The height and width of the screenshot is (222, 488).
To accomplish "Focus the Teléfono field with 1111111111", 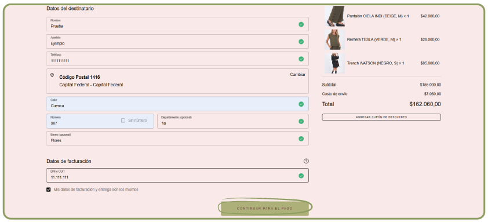I will click(x=178, y=59).
